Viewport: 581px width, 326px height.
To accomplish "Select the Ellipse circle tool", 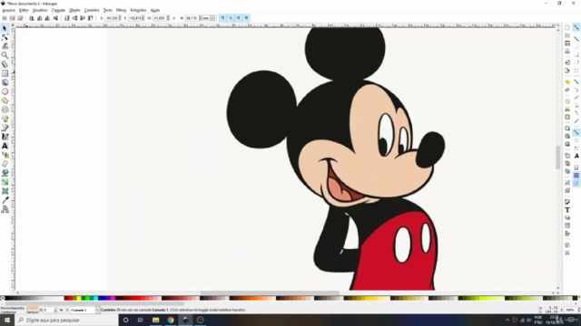I will pos(5,91).
